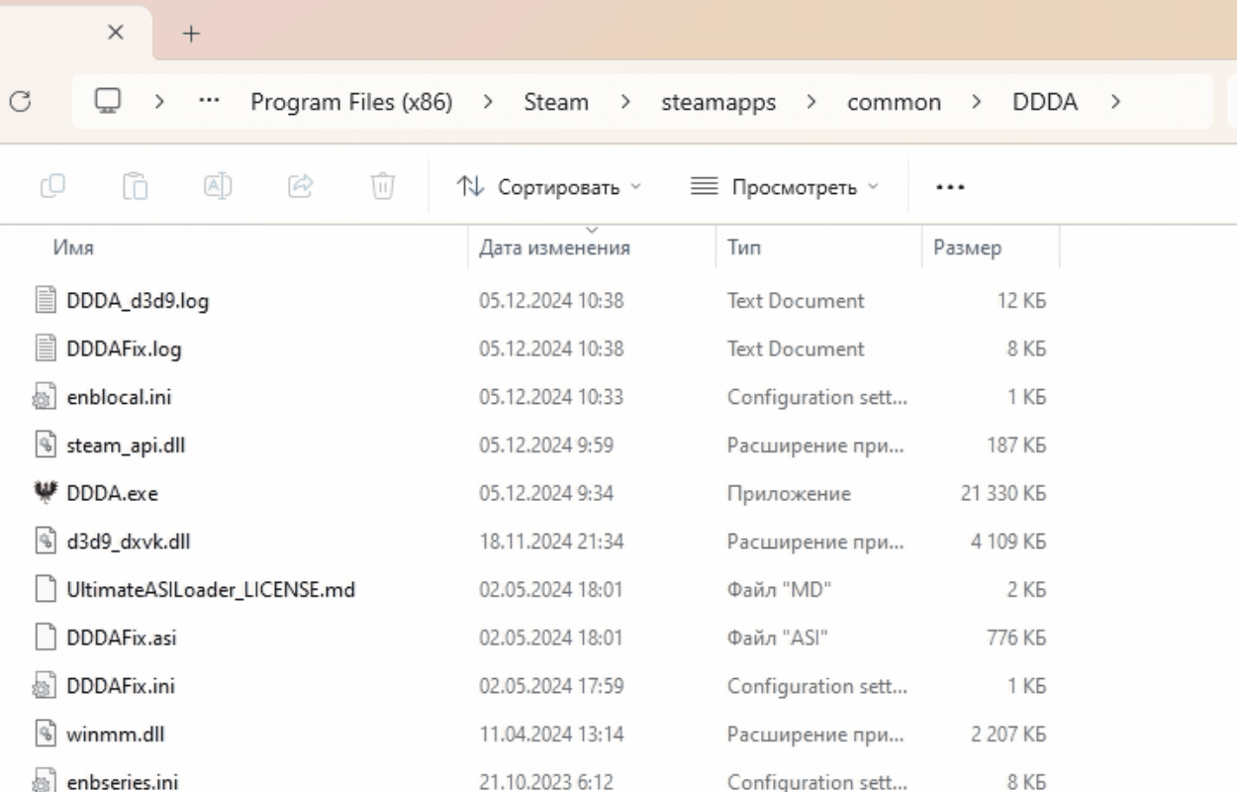
Task: Expand chevron after DDDA breadcrumb
Action: [1115, 102]
